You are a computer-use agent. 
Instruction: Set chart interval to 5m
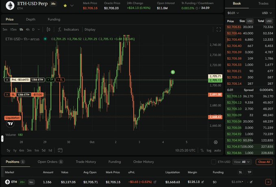pos(5,29)
